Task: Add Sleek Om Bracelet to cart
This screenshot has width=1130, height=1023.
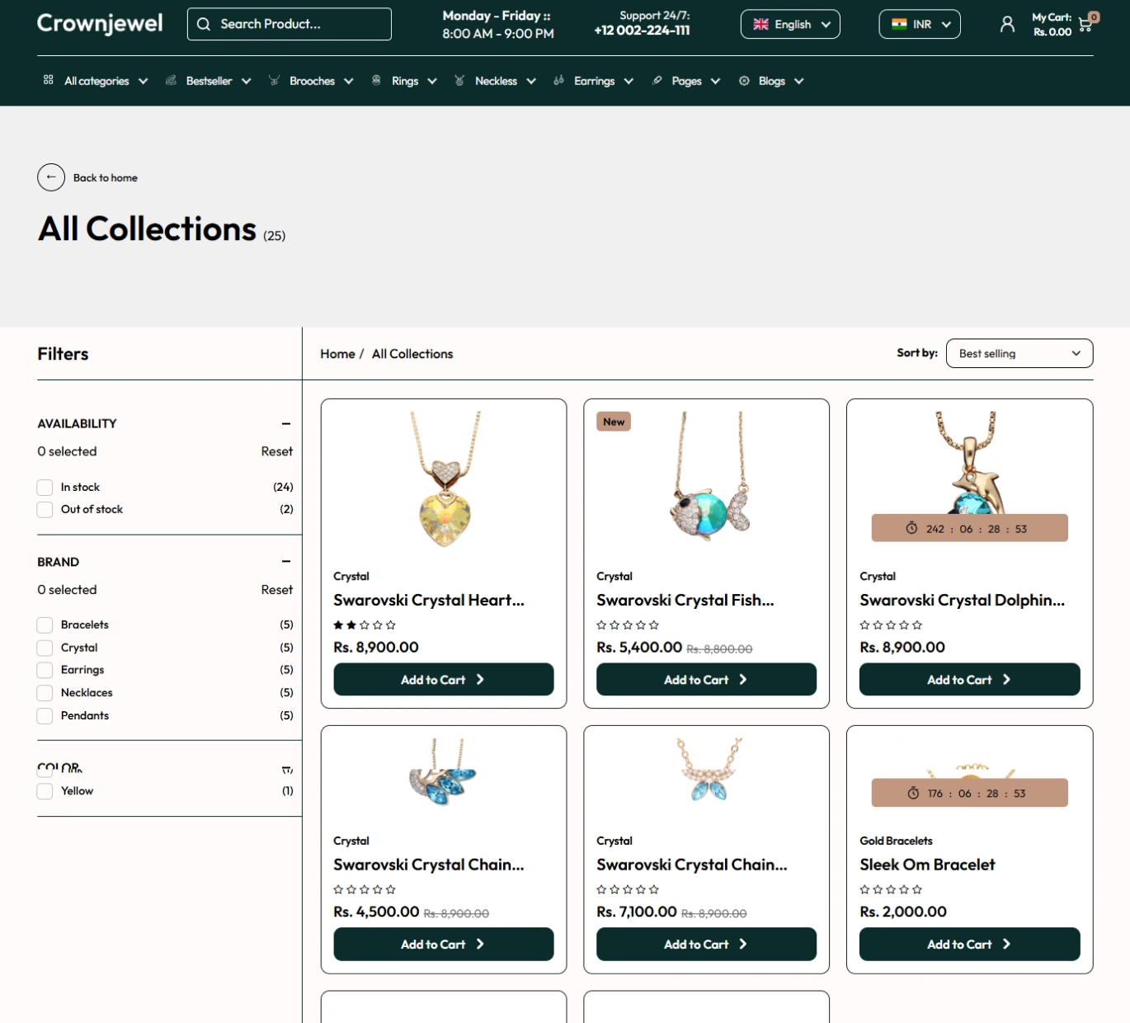Action: 970,944
